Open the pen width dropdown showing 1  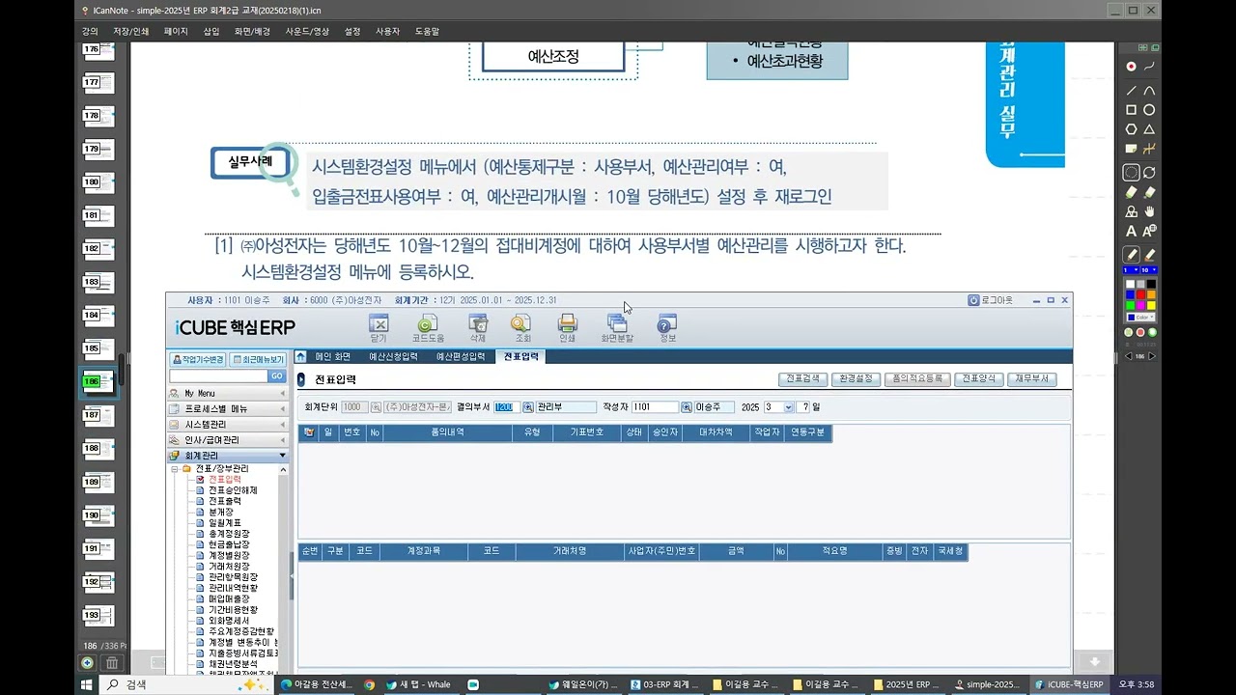[x=1131, y=270]
